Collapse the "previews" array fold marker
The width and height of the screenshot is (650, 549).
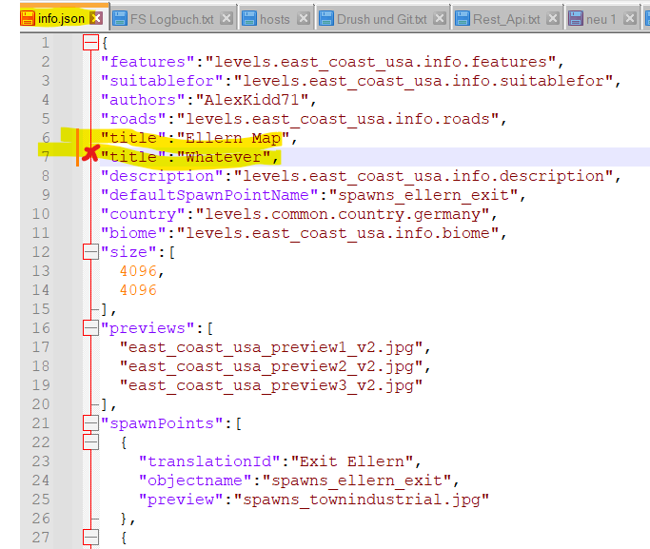90,328
